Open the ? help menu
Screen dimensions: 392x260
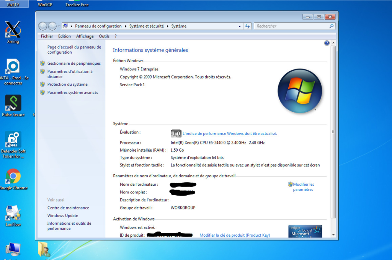coord(116,36)
